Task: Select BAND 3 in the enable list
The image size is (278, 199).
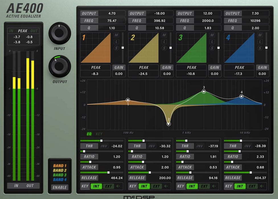Action: 59,175
